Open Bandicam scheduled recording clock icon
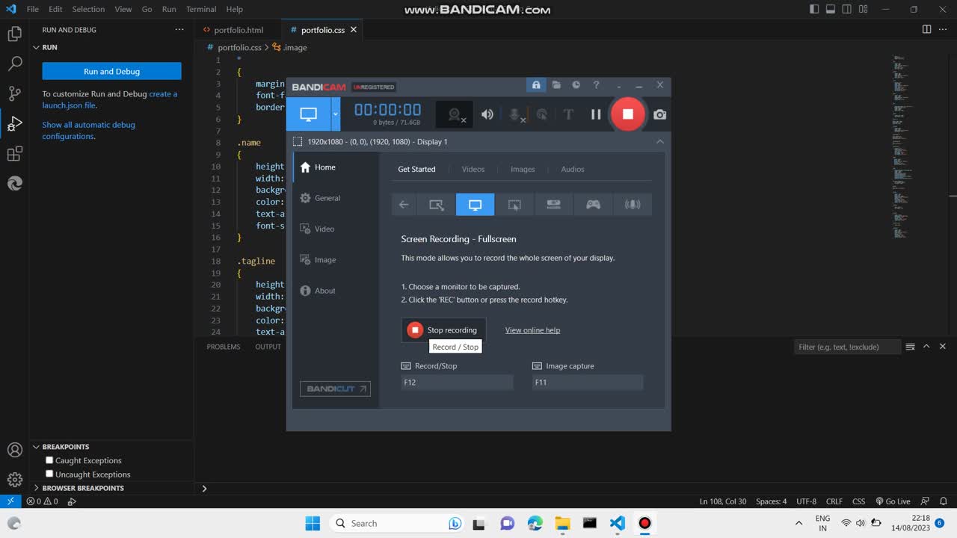Viewport: 957px width, 538px height. pos(576,85)
